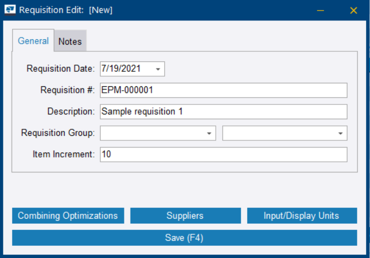Minimize the Requisition Edit window

pos(320,10)
